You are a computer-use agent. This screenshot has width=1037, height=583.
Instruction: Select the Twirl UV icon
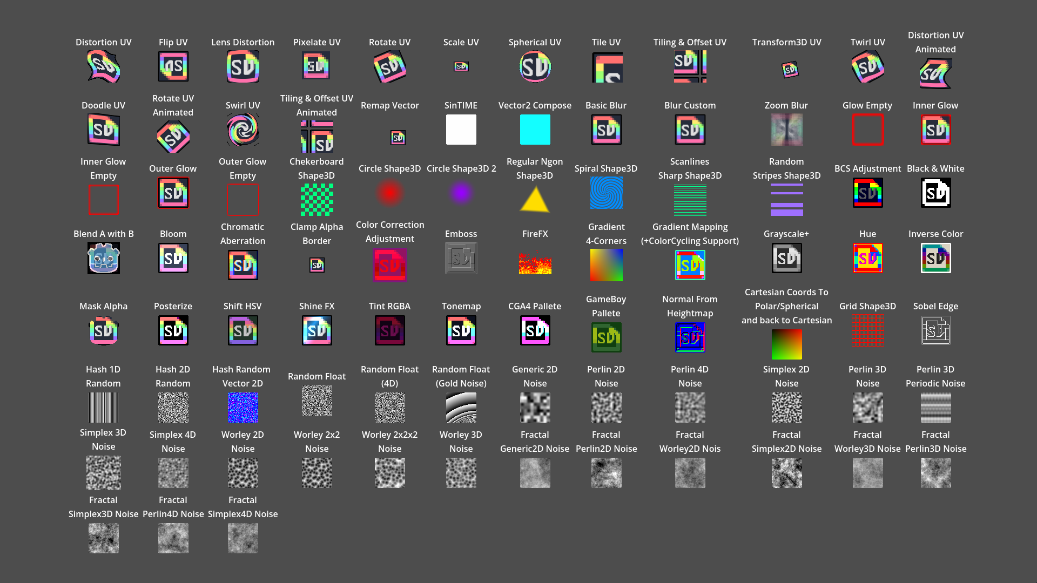click(x=867, y=66)
